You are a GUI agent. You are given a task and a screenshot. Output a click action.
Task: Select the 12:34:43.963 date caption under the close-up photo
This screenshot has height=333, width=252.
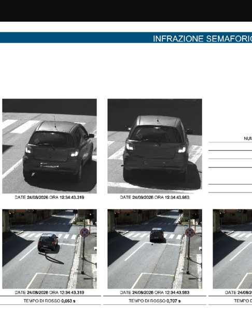pyautogui.click(x=155, y=197)
